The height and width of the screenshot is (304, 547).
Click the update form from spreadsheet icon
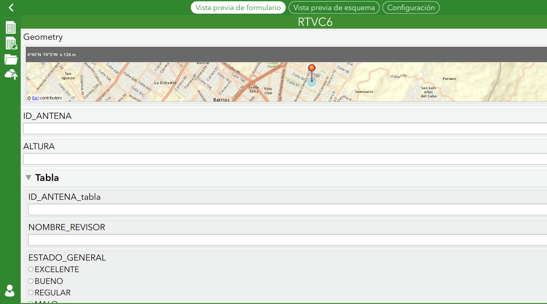[11, 44]
